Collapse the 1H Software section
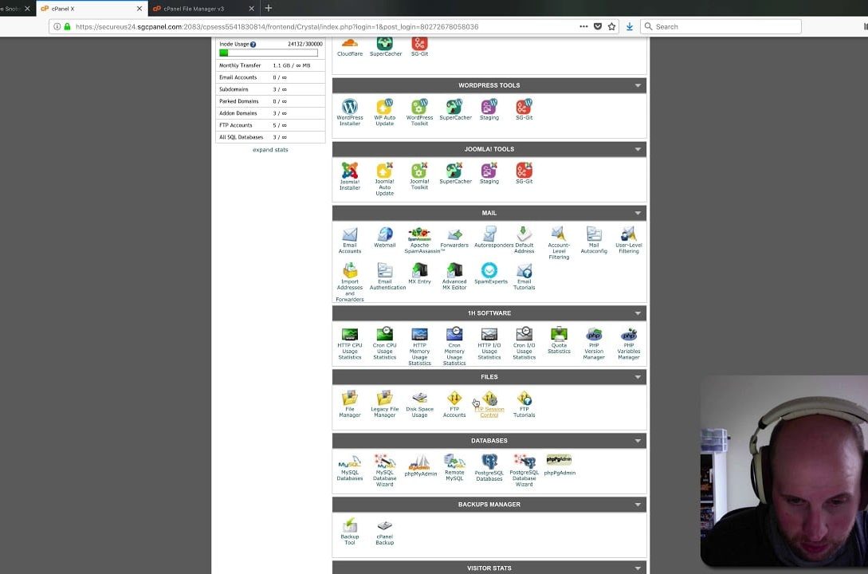 638,313
